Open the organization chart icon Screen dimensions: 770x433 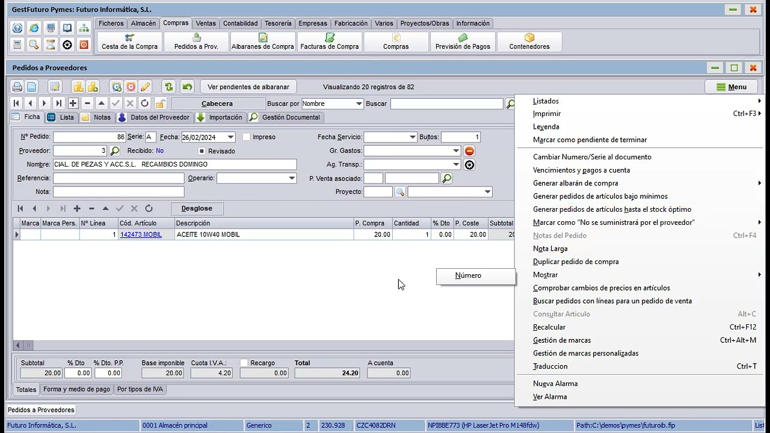84,28
